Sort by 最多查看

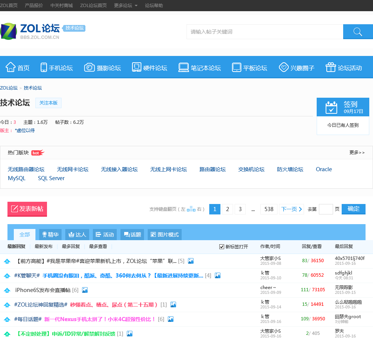tap(98, 247)
